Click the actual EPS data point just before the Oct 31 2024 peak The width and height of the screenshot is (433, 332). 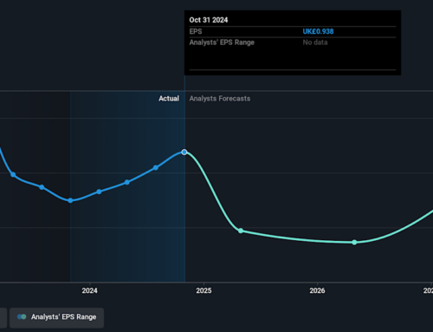pyautogui.click(x=156, y=167)
